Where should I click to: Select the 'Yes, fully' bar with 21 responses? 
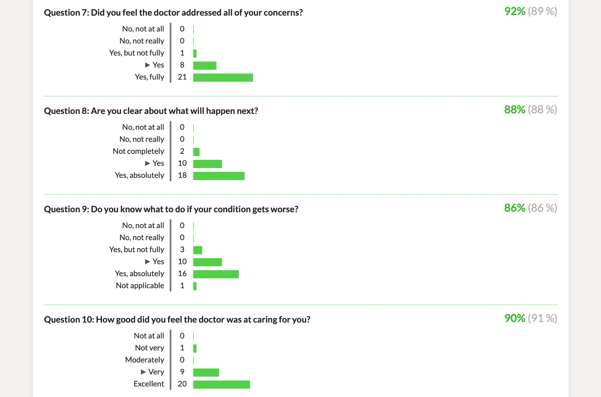click(x=223, y=77)
